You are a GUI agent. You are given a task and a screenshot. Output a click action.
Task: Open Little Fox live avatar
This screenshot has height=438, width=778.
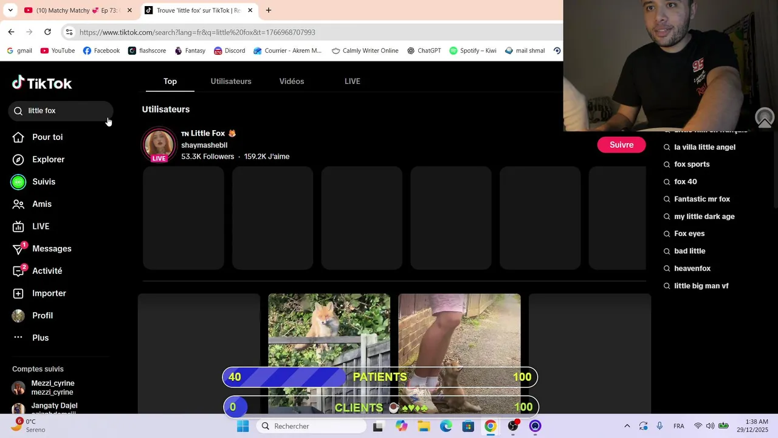click(159, 145)
